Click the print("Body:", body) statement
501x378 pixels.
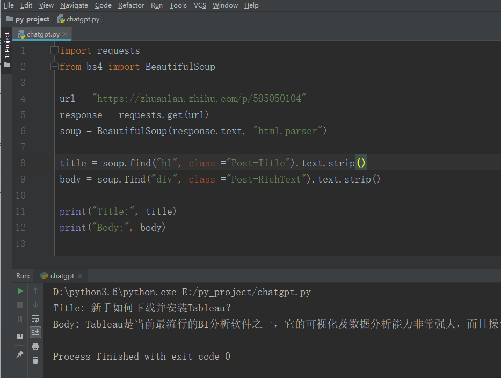[x=112, y=227]
